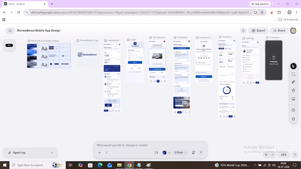Click the Share button
Viewport: 301px width, 169px height.
point(279,31)
